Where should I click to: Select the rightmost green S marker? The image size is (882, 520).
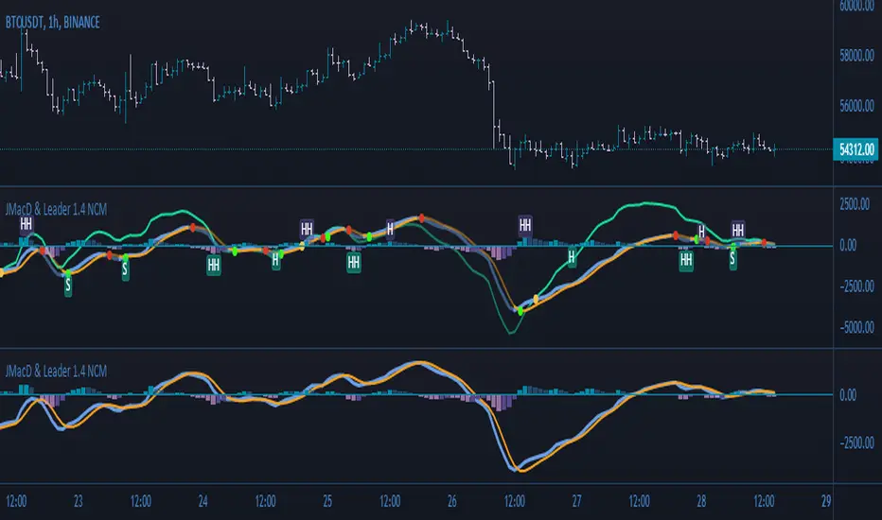click(x=732, y=259)
